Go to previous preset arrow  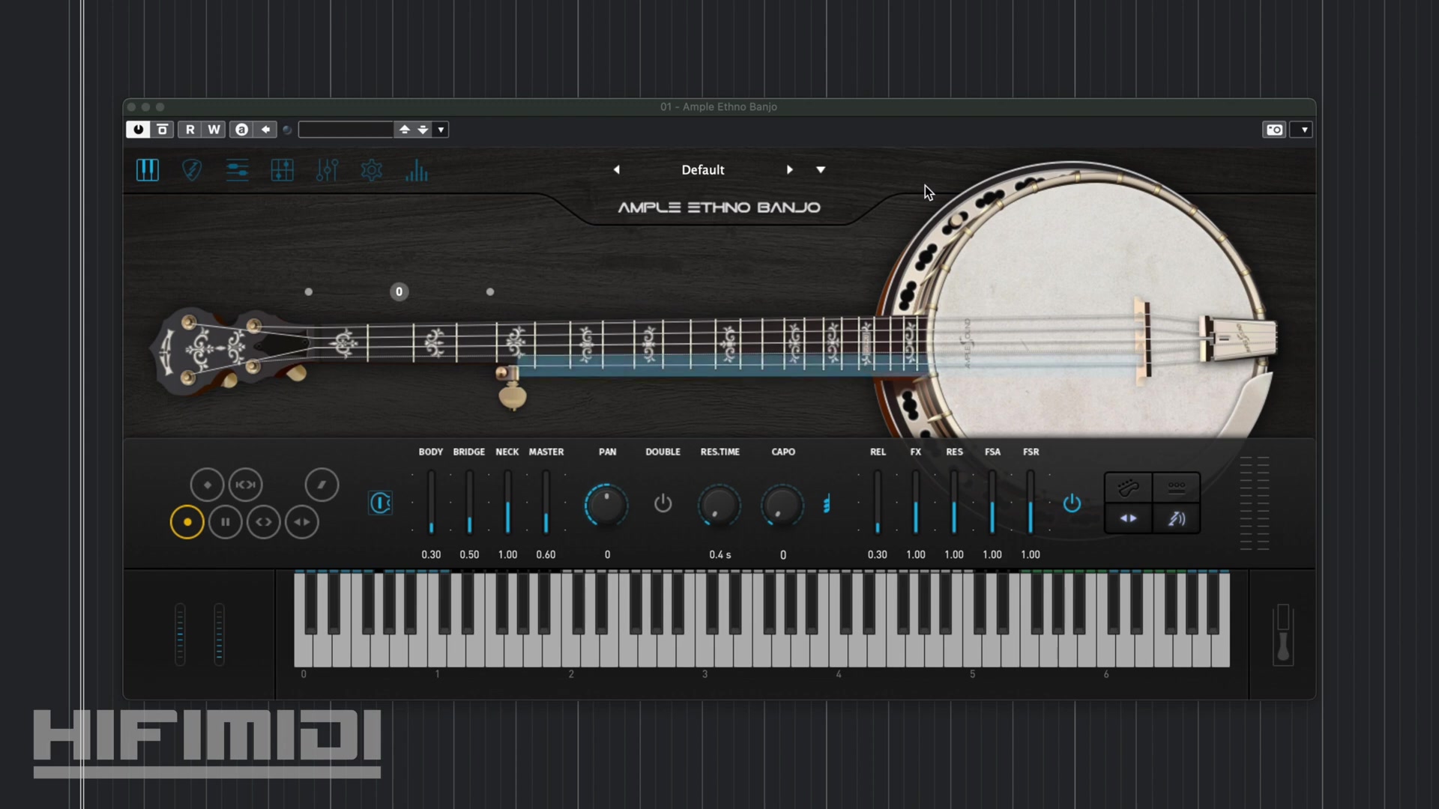click(617, 170)
